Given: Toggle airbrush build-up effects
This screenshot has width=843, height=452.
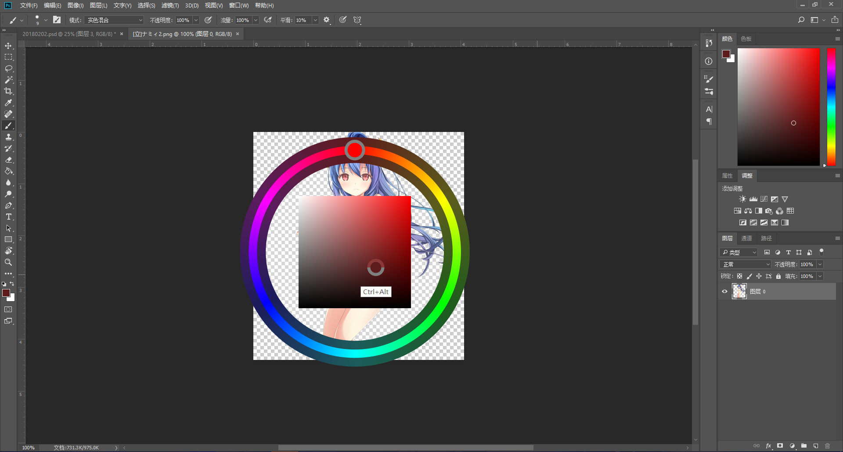Looking at the screenshot, I should click(268, 20).
